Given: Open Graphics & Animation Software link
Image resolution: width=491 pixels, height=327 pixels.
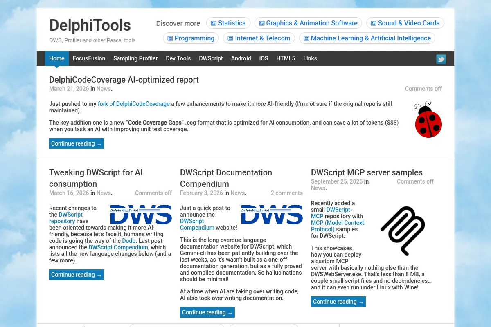Looking at the screenshot, I should [308, 23].
